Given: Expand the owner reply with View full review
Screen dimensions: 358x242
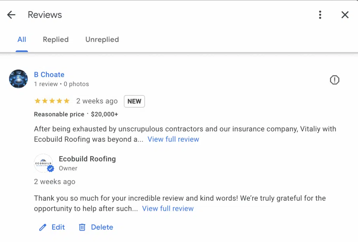Looking at the screenshot, I should 168,209.
